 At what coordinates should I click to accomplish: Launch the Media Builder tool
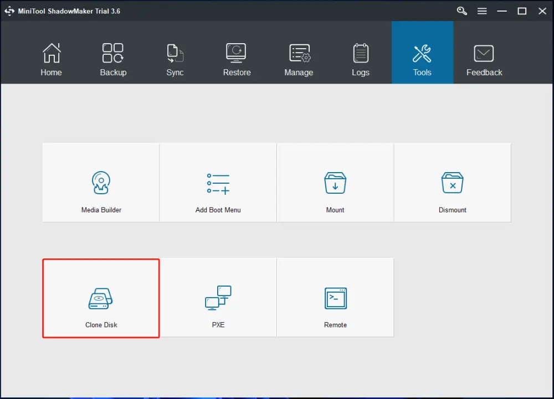tap(101, 183)
